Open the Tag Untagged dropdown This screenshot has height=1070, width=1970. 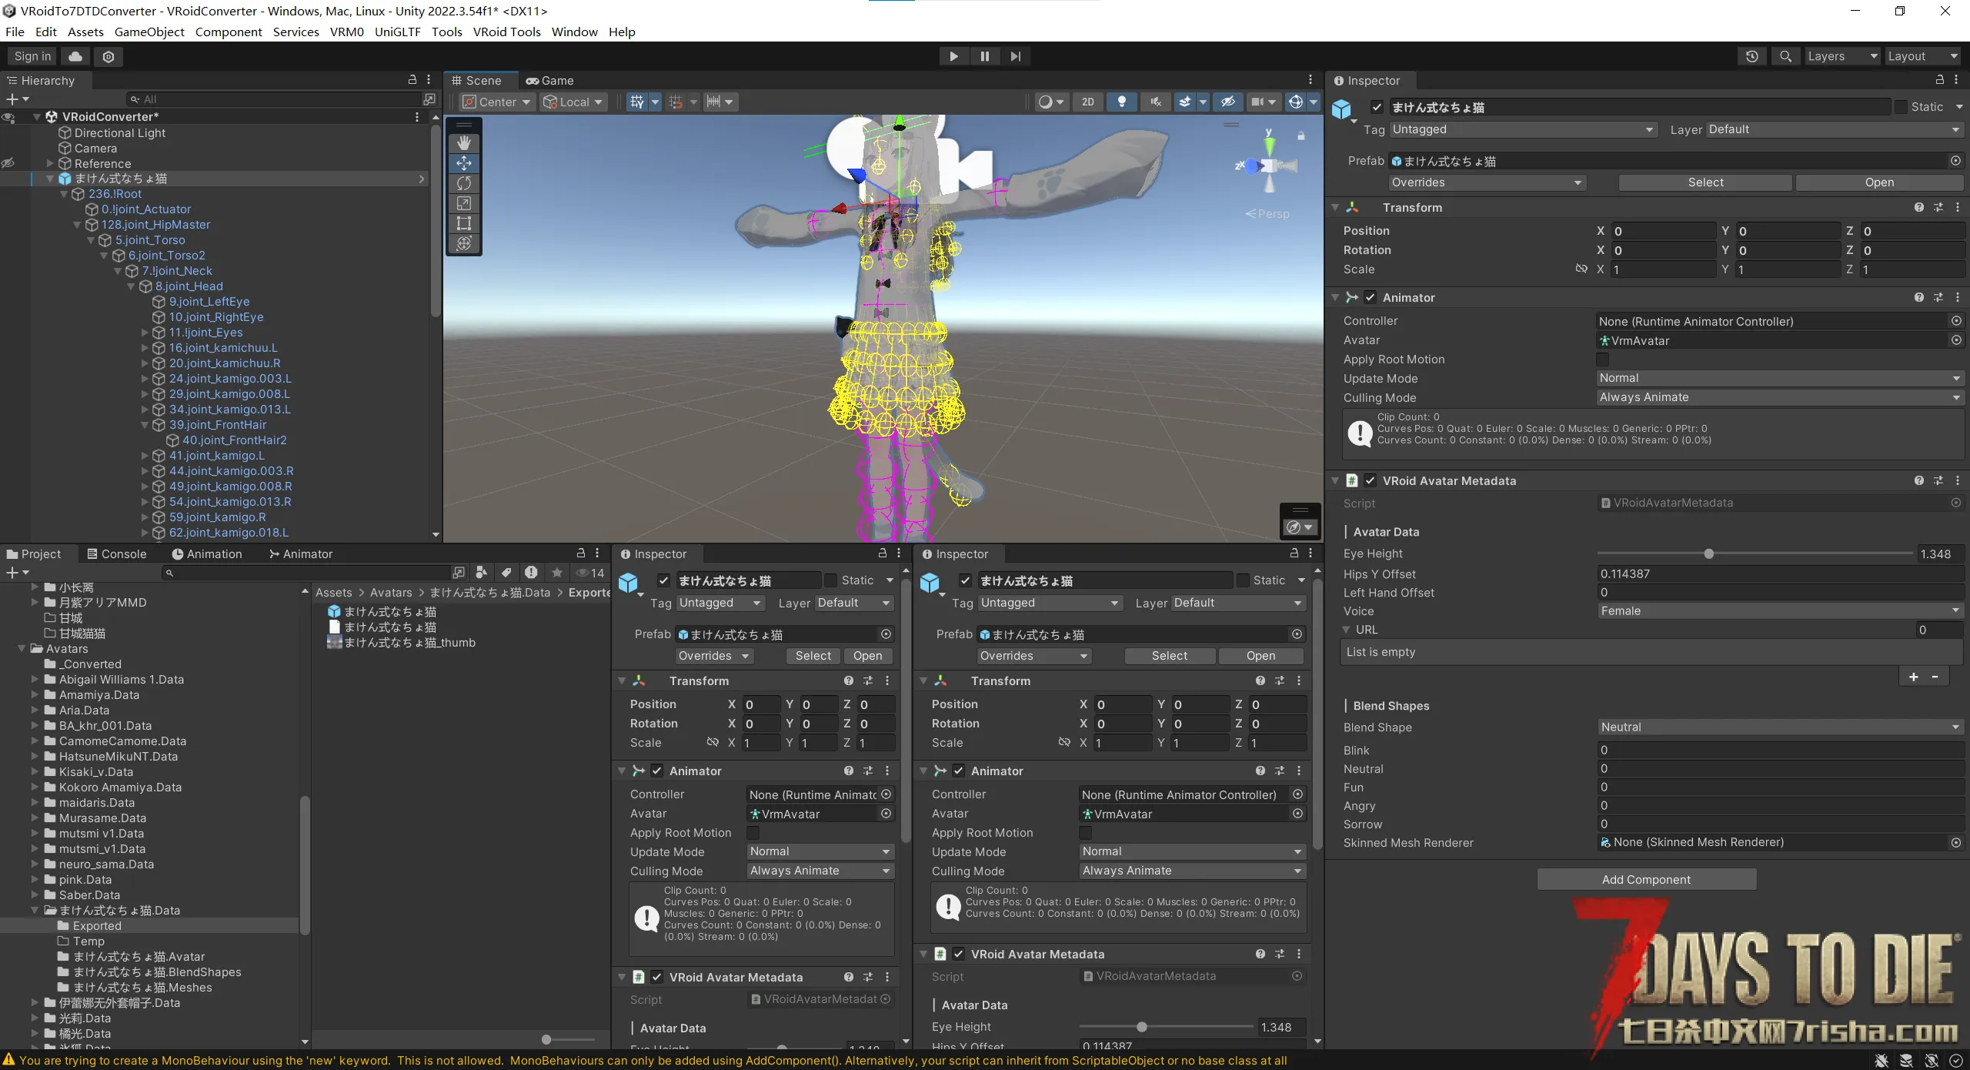point(1523,129)
